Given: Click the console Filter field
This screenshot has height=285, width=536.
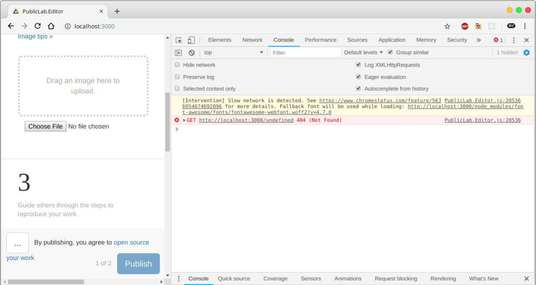Looking at the screenshot, I should point(305,53).
